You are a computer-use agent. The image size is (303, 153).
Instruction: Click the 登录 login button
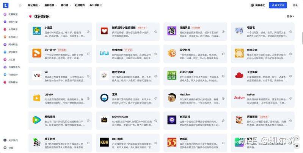(x=295, y=5)
